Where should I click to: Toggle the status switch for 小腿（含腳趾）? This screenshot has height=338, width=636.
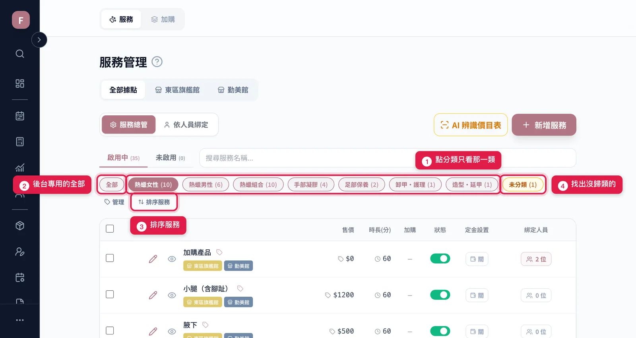tap(440, 295)
